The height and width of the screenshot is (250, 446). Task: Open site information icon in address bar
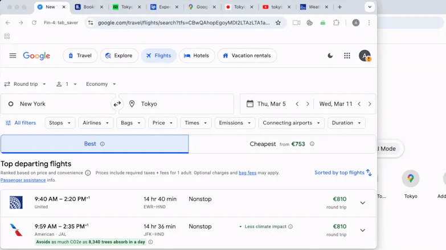click(91, 23)
